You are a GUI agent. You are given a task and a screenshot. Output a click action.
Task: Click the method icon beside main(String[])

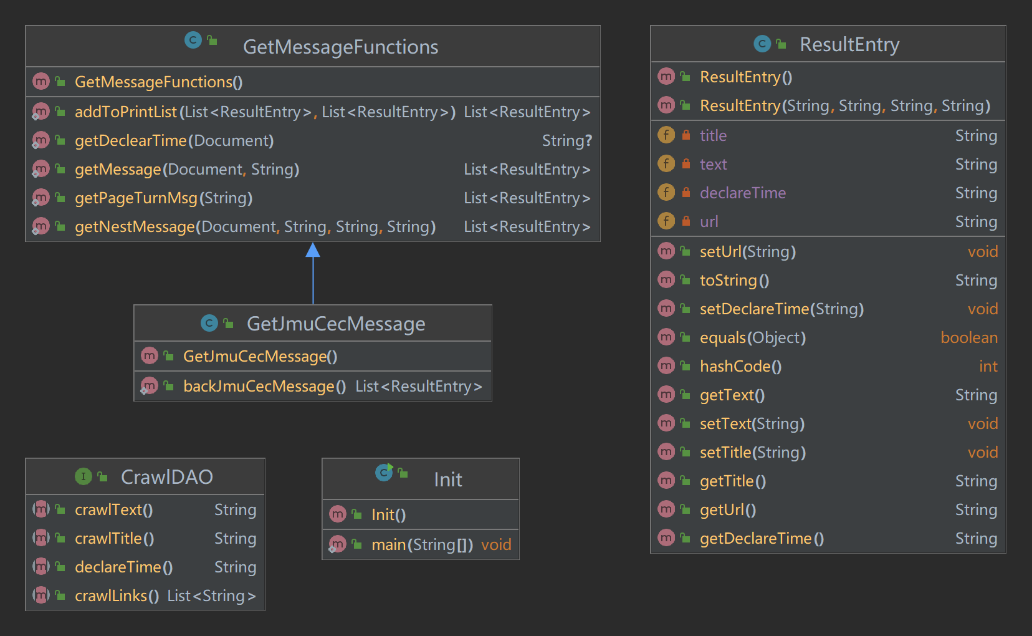337,544
